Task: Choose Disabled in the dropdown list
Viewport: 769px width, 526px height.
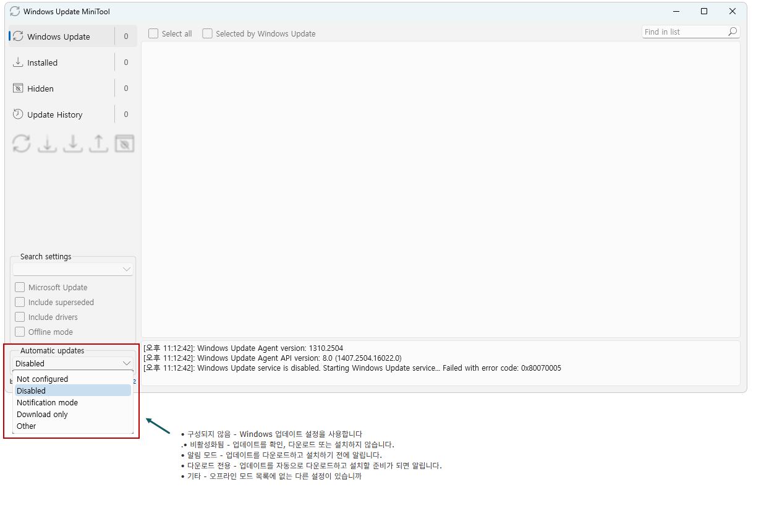Action: (x=73, y=390)
